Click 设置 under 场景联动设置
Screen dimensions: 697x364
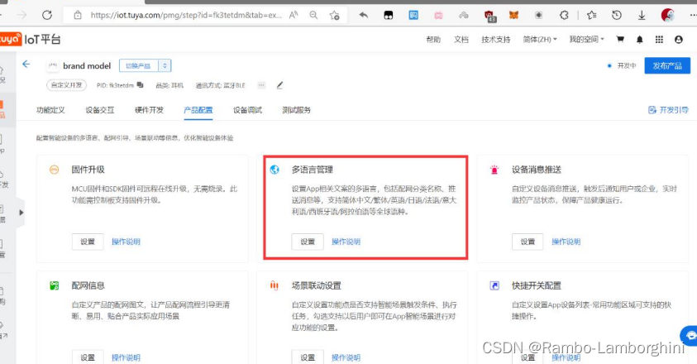coord(308,357)
